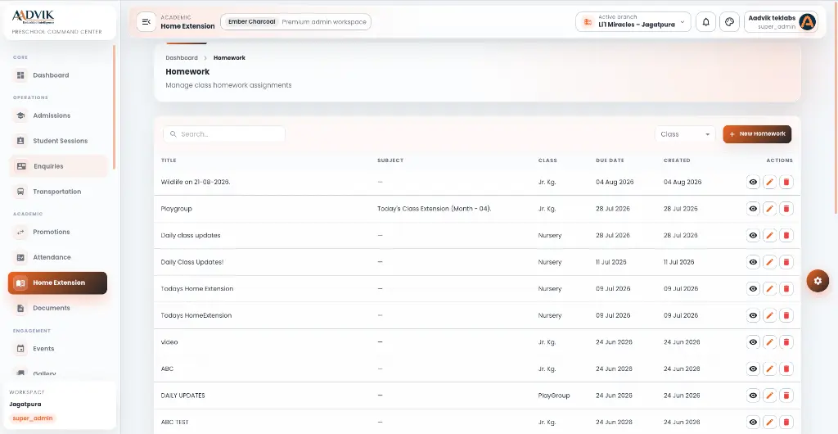This screenshot has width=838, height=434.
Task: View the Todays HomeExtension homework
Action: [753, 316]
